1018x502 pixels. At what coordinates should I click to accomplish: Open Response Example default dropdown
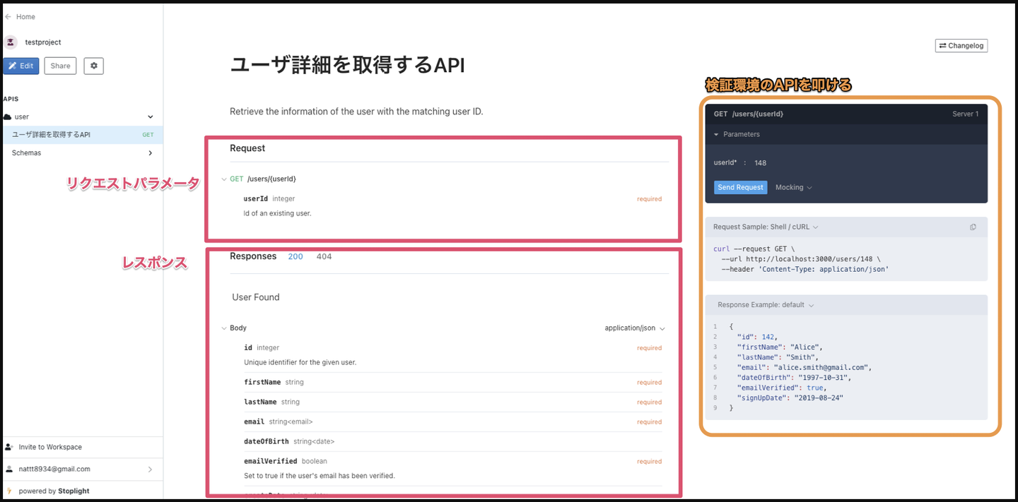pyautogui.click(x=766, y=305)
